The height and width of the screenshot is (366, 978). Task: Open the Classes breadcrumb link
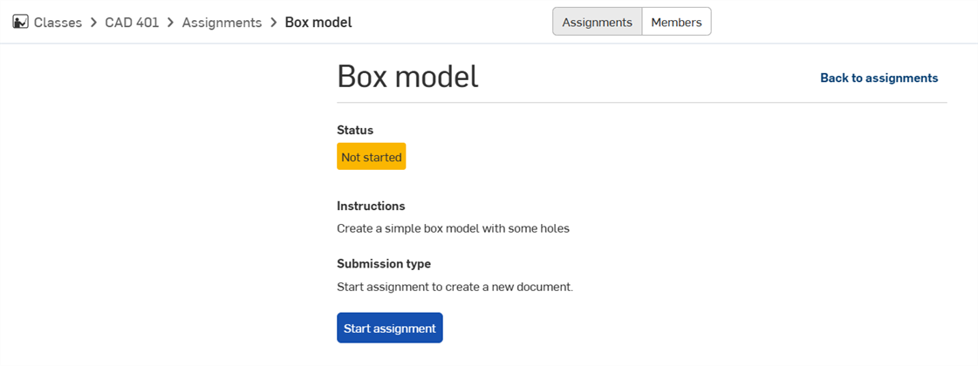tap(58, 23)
